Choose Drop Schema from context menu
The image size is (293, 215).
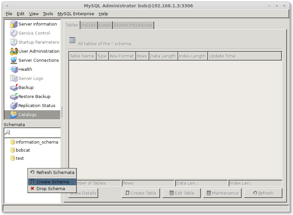point(52,189)
